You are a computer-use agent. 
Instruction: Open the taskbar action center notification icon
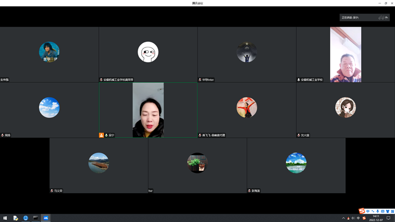tap(388, 218)
